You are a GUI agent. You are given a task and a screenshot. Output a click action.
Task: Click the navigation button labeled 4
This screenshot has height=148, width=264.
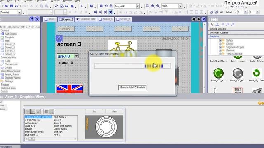tap(151, 29)
